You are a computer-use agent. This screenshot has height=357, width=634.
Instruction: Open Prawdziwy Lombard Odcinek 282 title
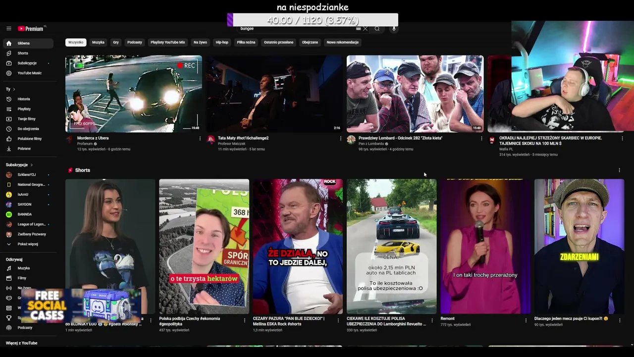400,138
